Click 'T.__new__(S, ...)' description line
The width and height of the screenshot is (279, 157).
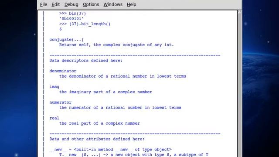click(x=134, y=155)
